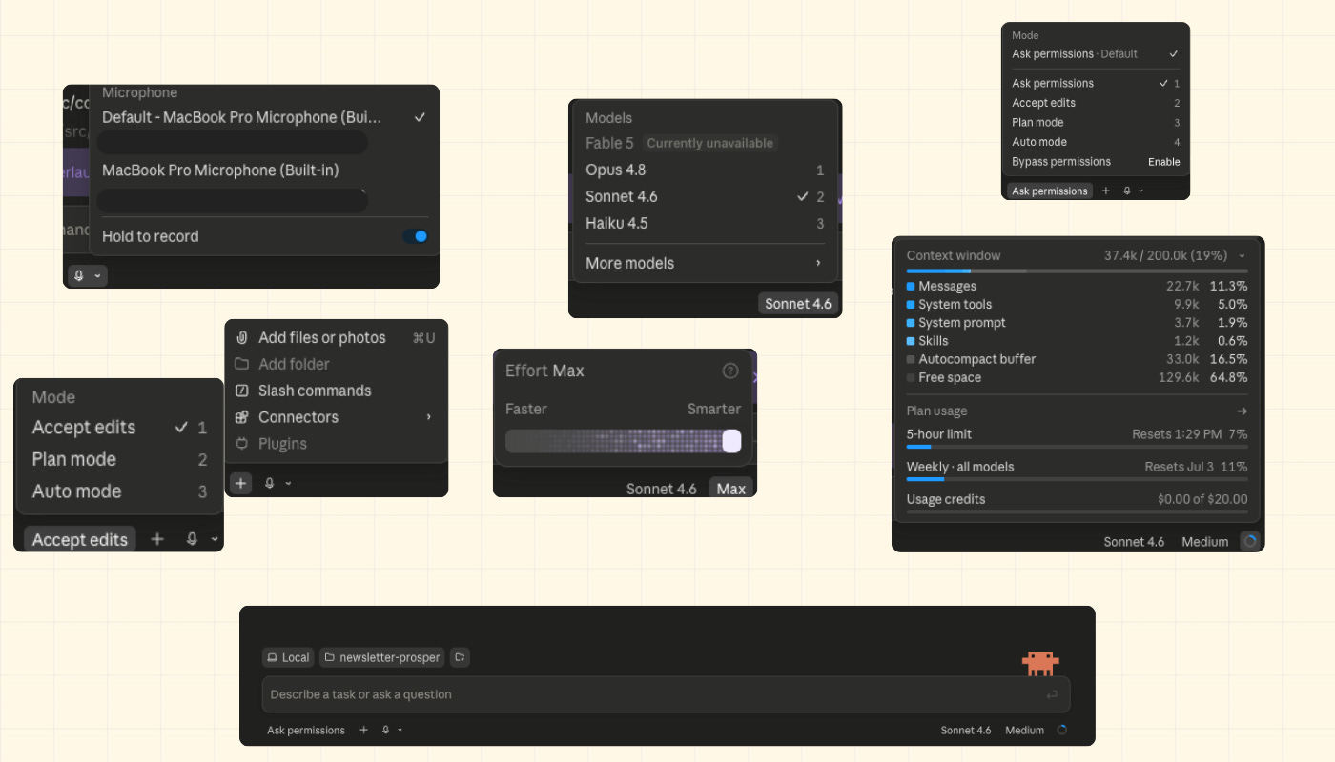The image size is (1335, 762).
Task: Click the Max button below the Effort panel
Action: [x=731, y=489]
